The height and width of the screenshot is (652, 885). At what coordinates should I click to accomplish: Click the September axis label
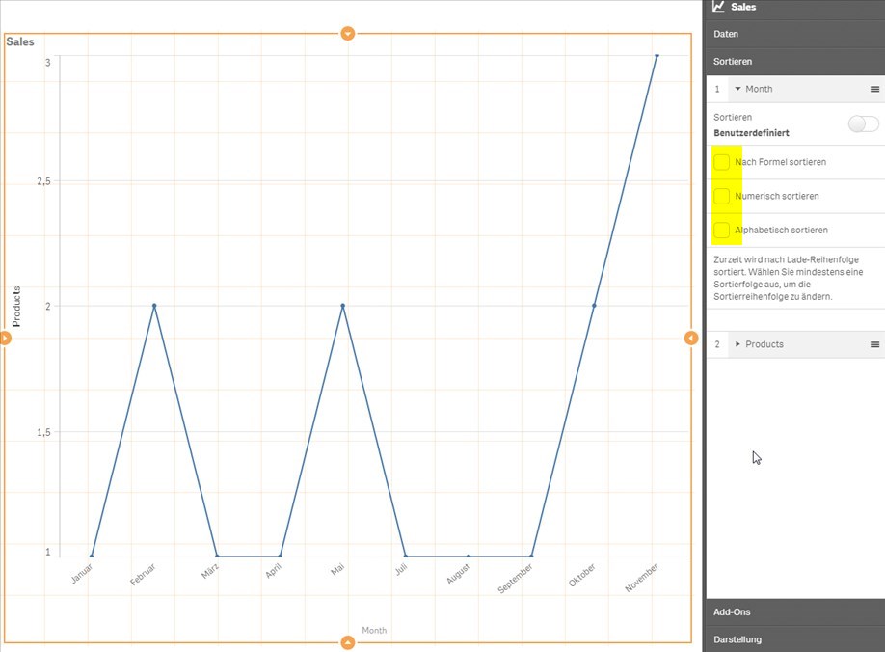(515, 579)
